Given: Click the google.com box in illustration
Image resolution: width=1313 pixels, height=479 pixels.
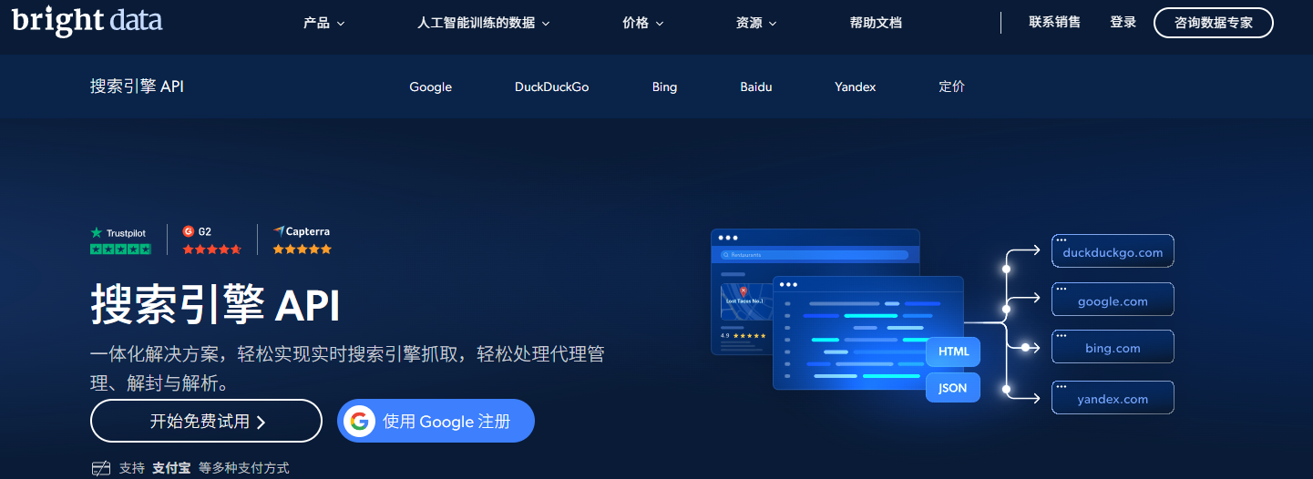Looking at the screenshot, I should (1113, 300).
